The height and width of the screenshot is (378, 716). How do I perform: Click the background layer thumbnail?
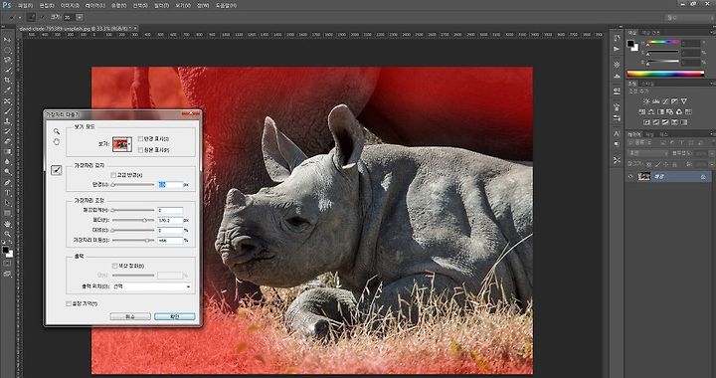[643, 177]
